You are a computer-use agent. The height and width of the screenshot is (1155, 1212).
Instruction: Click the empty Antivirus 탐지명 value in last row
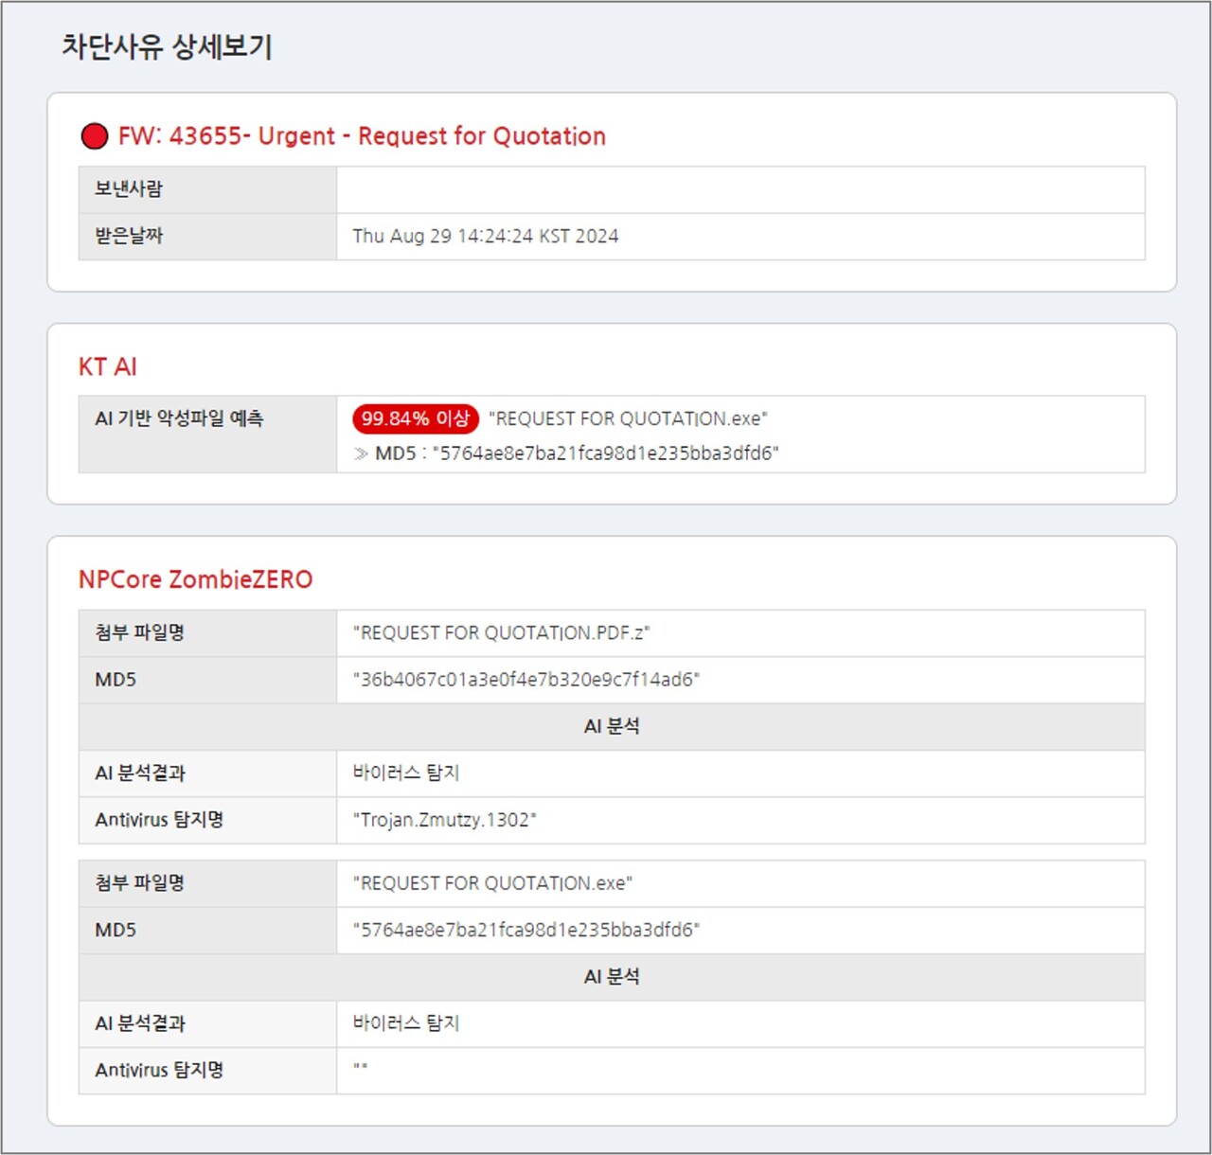(x=740, y=1070)
